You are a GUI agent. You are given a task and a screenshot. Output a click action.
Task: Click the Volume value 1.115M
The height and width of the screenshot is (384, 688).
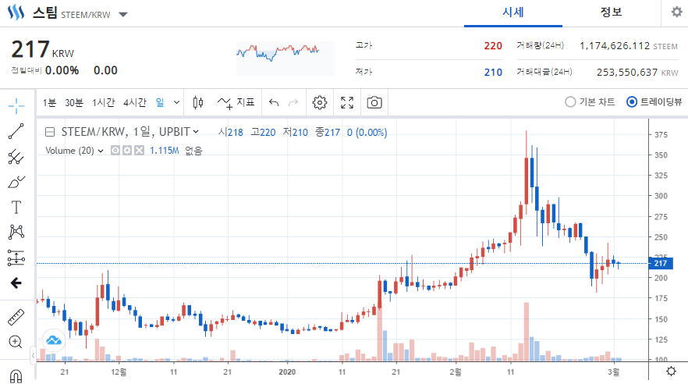coord(164,151)
